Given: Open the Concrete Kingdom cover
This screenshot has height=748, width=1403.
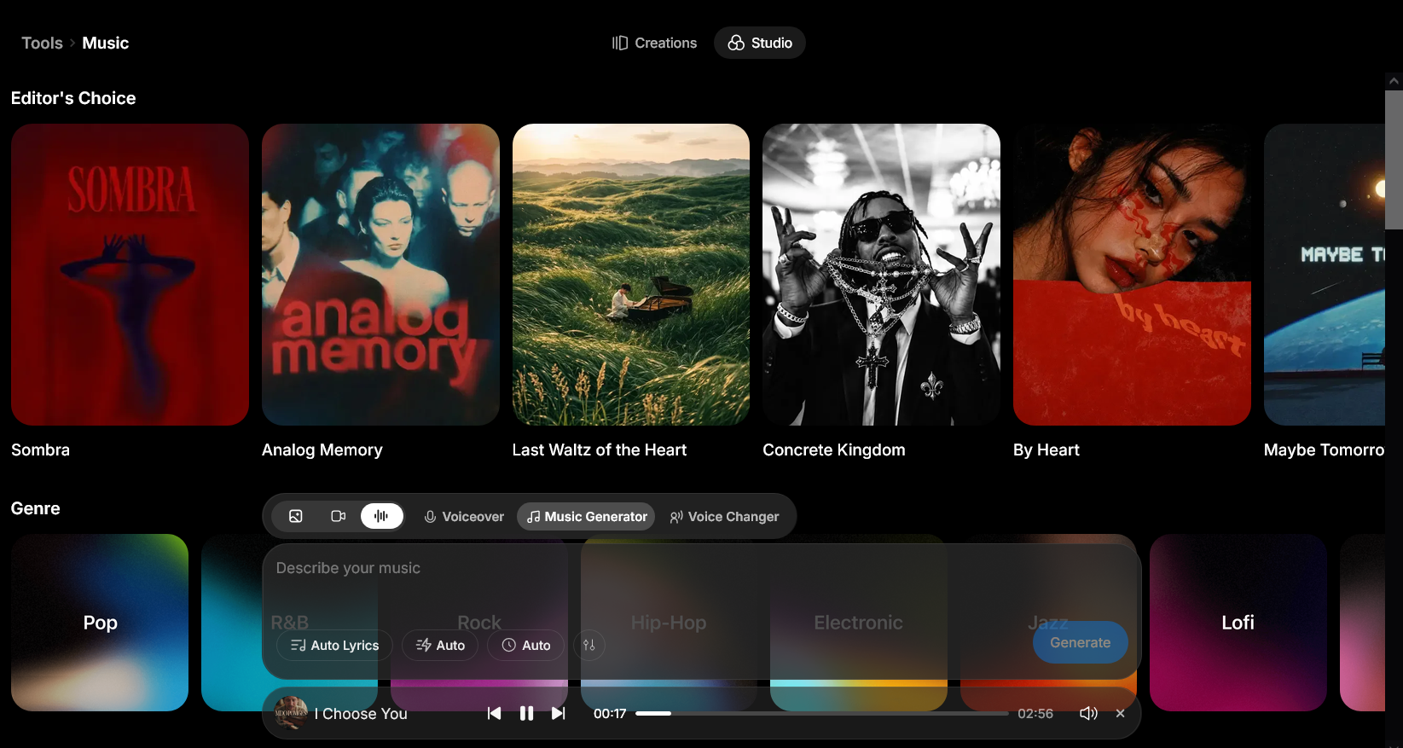Looking at the screenshot, I should (x=881, y=275).
